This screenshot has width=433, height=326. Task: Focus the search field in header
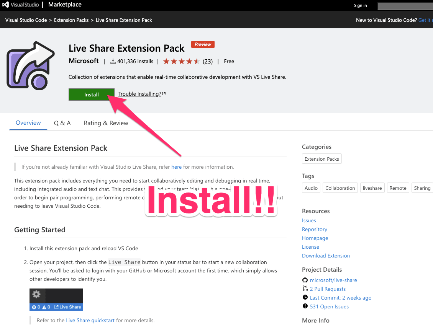tap(405, 6)
